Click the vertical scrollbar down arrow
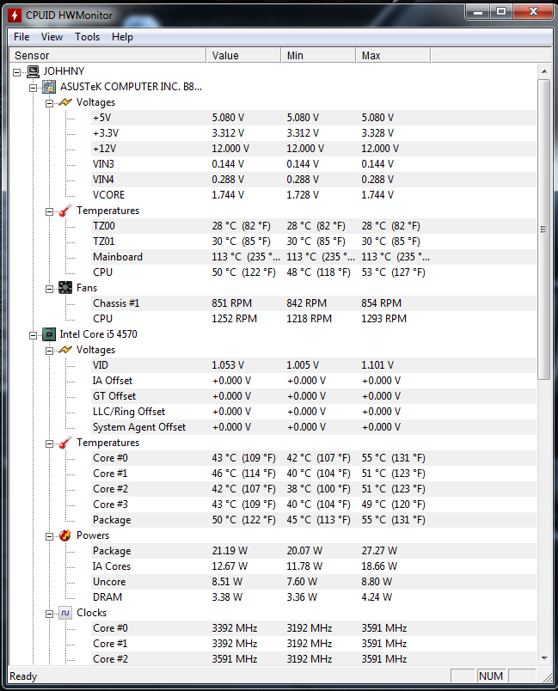 (x=544, y=658)
